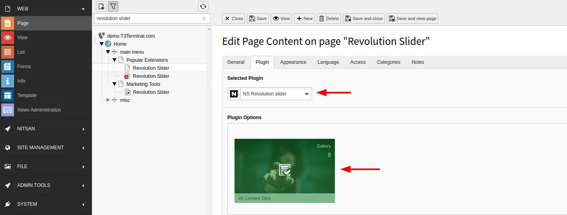The height and width of the screenshot is (215, 567).
Task: Click Save and close
Action: point(363,18)
